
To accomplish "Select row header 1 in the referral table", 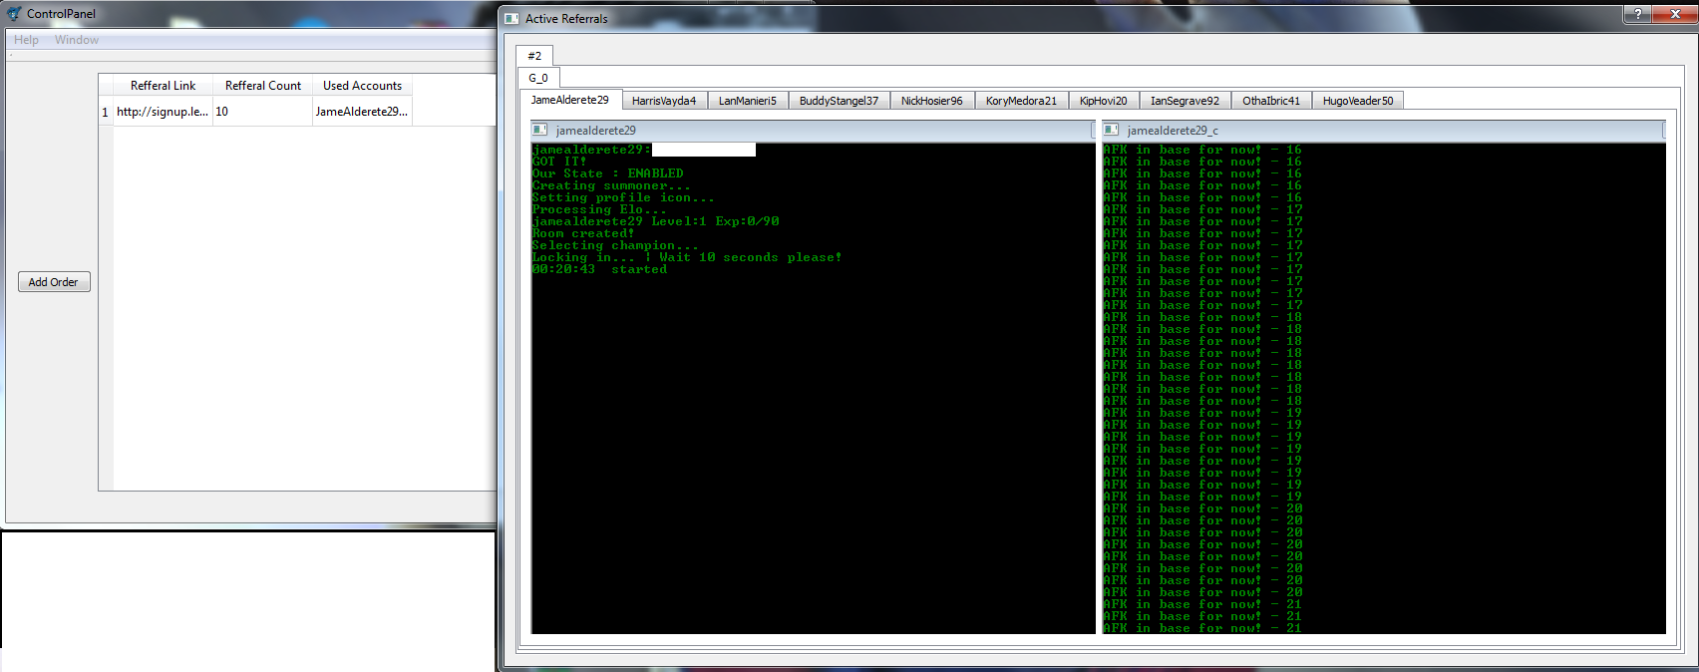I will tap(106, 112).
